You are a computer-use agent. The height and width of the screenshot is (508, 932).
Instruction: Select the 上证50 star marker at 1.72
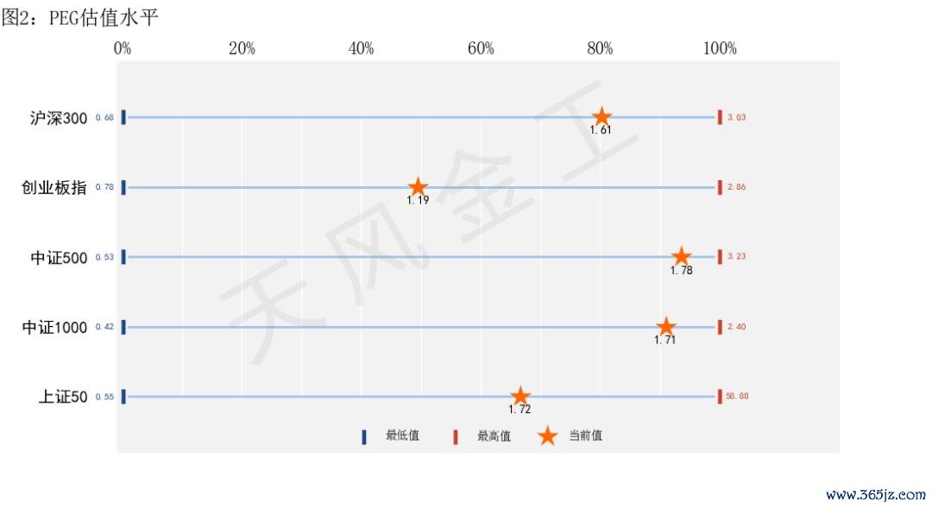click(520, 396)
